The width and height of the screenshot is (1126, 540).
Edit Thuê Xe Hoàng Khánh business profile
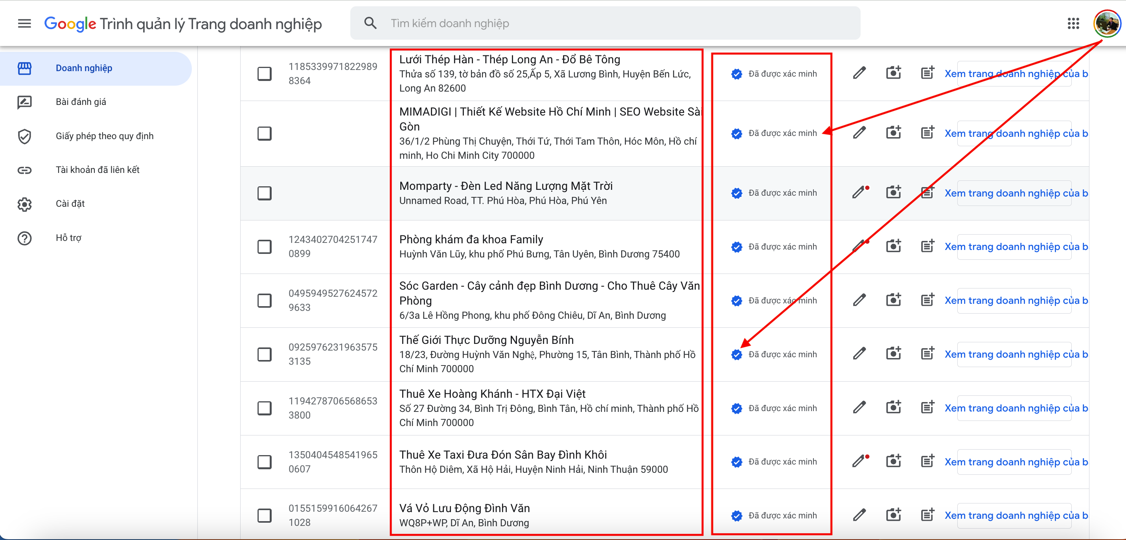click(859, 408)
